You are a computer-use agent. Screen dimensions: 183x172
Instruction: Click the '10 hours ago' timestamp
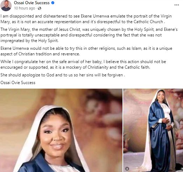tap(24, 8)
